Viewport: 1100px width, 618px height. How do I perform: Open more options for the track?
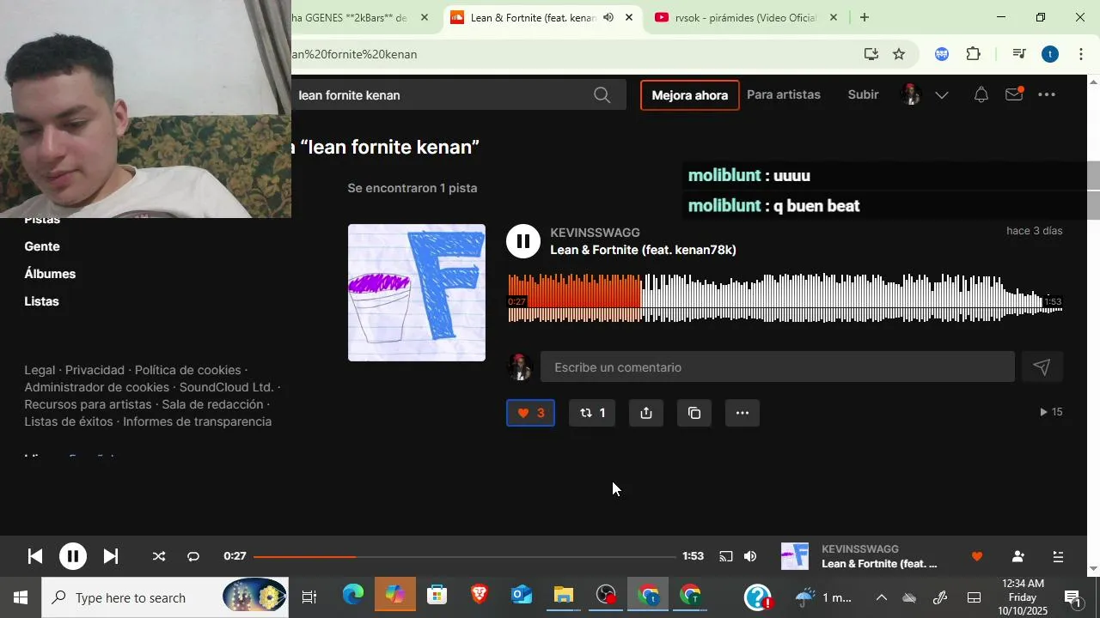(742, 413)
